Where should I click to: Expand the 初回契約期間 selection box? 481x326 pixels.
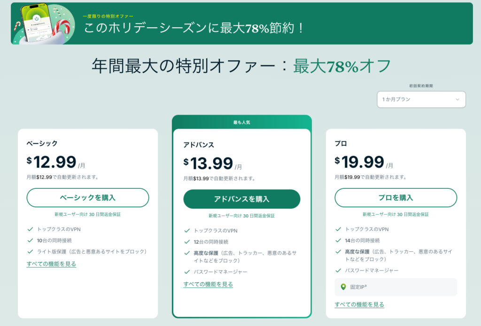tap(421, 99)
